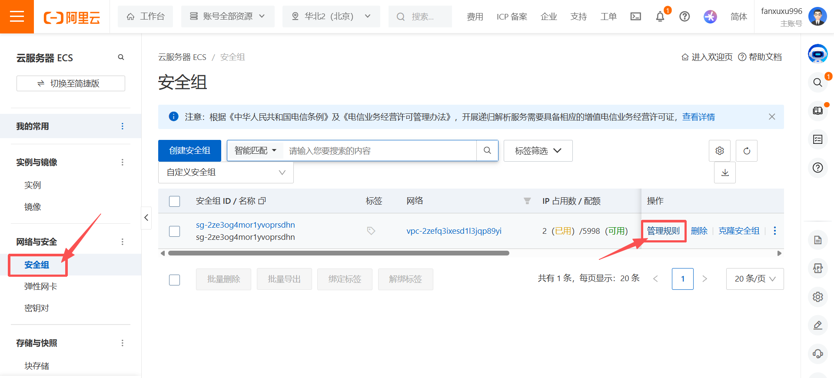Click the tag icon in the row
This screenshot has width=834, height=378.
371,231
